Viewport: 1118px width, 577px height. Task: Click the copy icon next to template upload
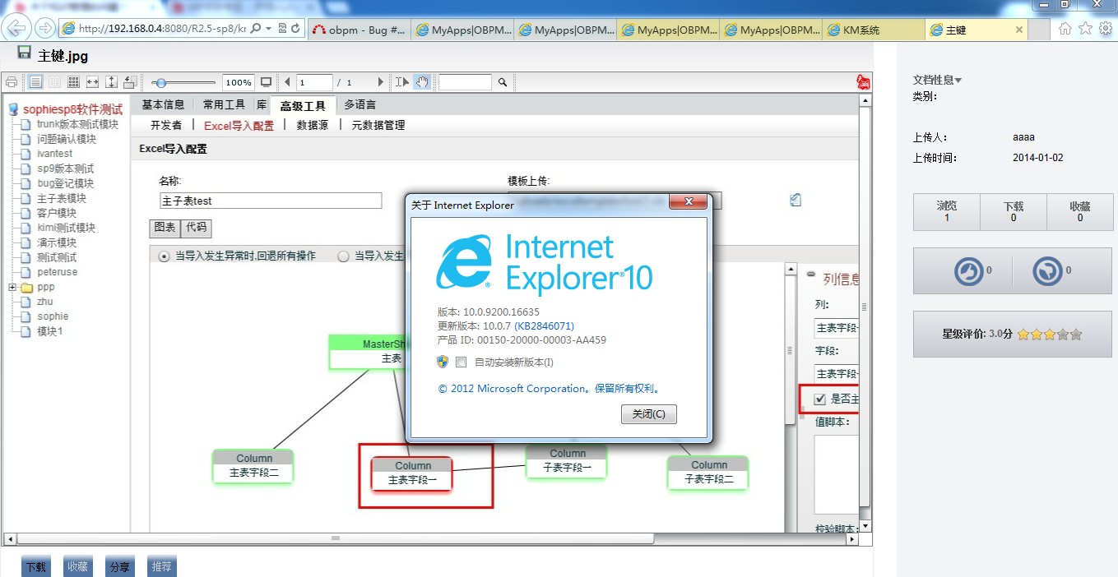[796, 200]
